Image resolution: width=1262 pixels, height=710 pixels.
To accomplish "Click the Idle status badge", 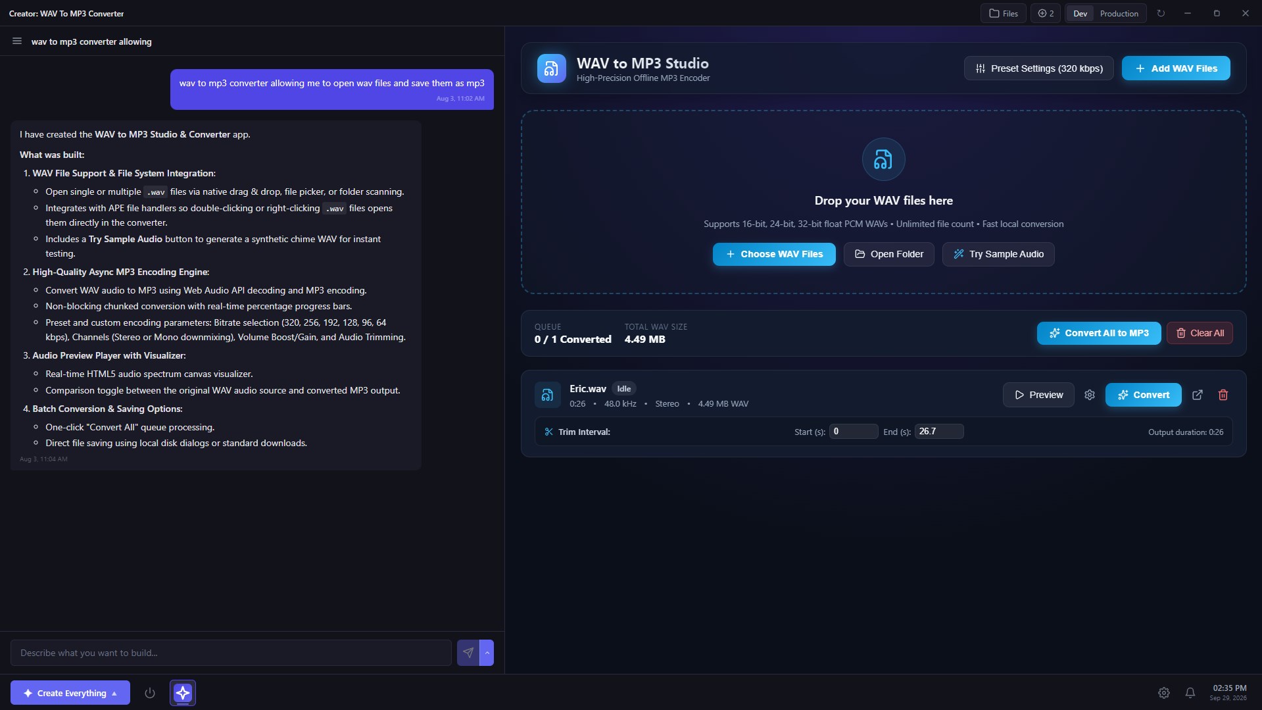I will coord(624,389).
